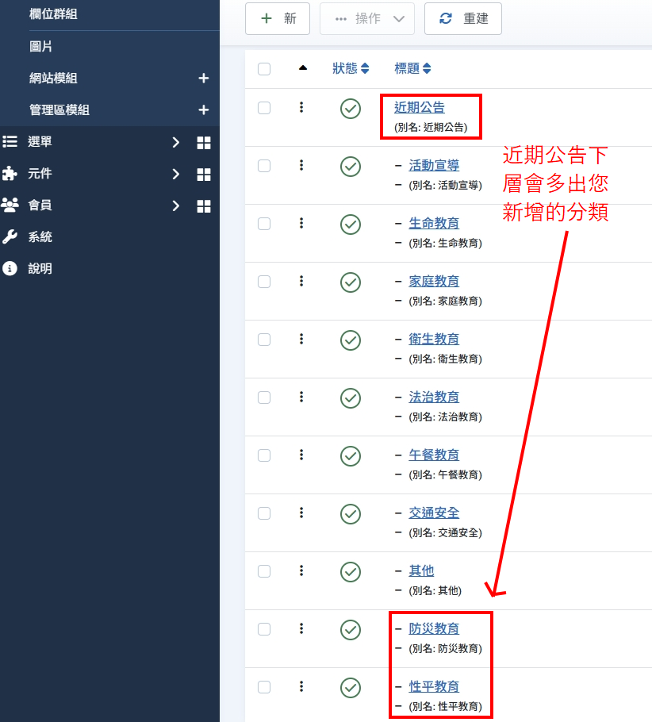Open the 家庭教育 category link

[433, 282]
